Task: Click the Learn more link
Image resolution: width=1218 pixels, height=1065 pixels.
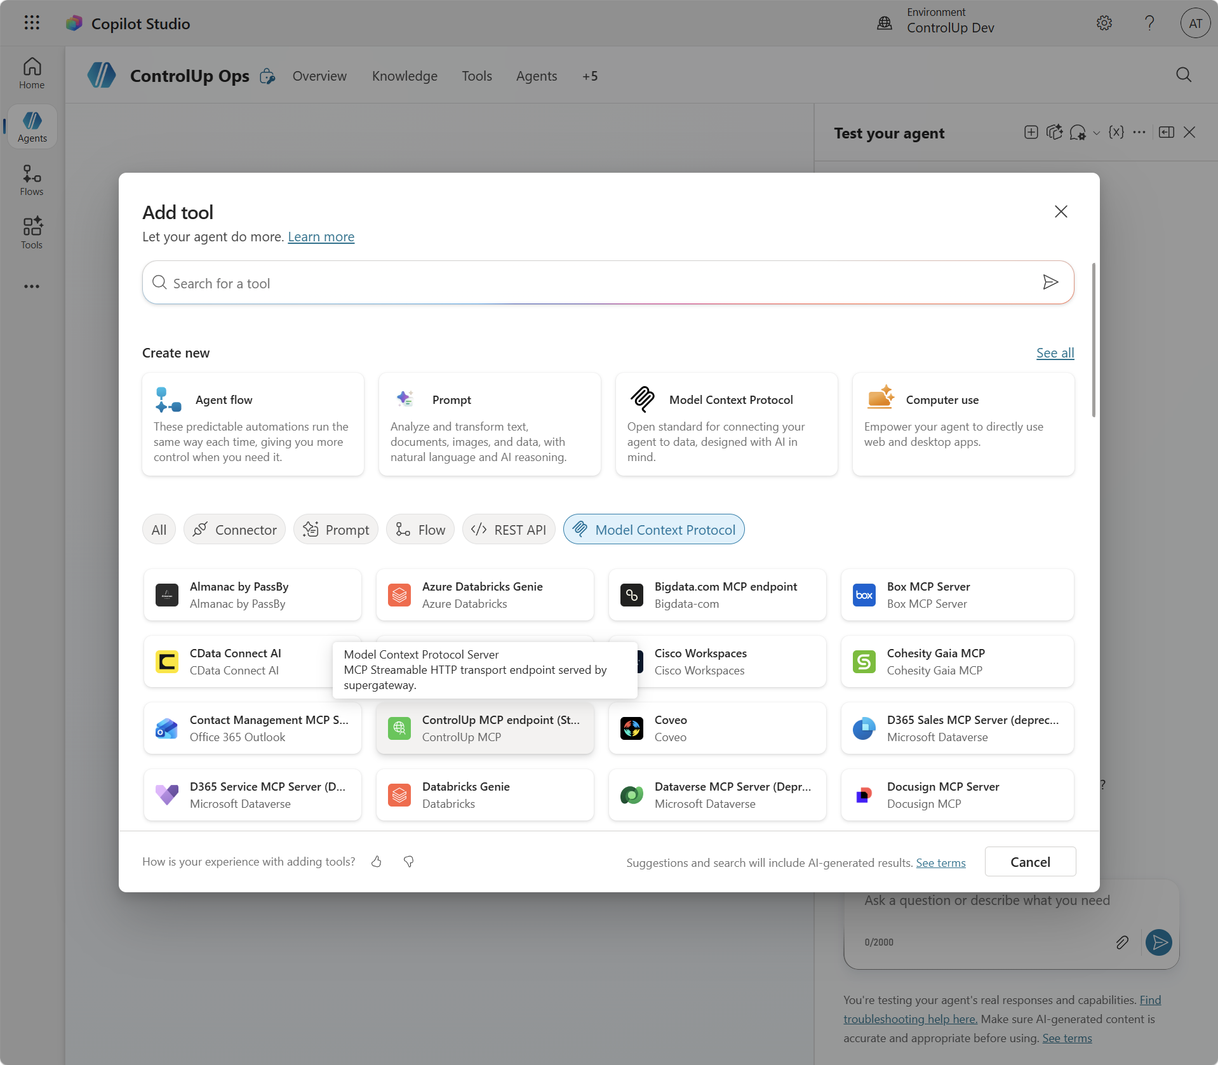Action: (321, 237)
